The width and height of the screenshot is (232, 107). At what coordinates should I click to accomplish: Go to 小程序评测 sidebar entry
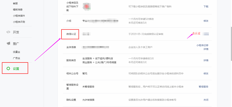pyautogui.click(x=19, y=22)
